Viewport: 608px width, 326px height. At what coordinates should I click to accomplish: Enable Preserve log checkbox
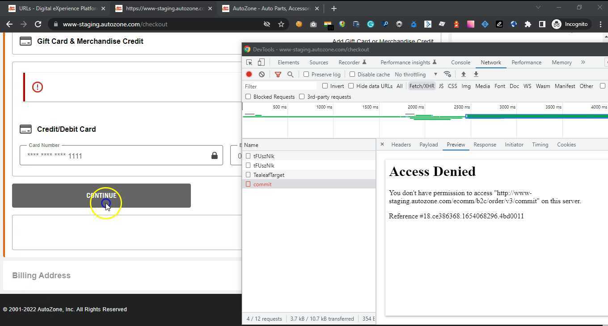(x=306, y=75)
